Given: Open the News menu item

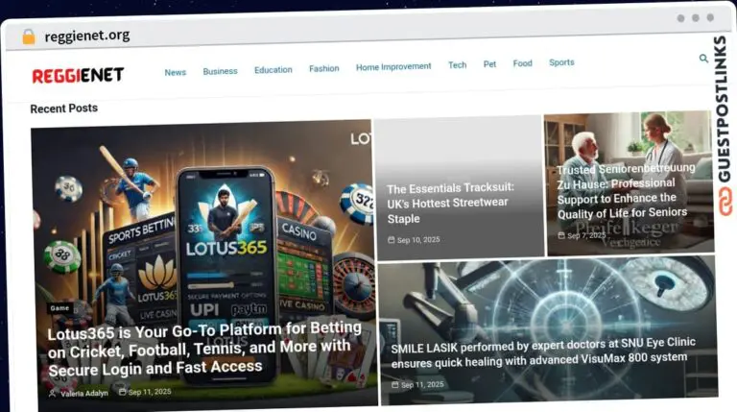Looking at the screenshot, I should (176, 72).
